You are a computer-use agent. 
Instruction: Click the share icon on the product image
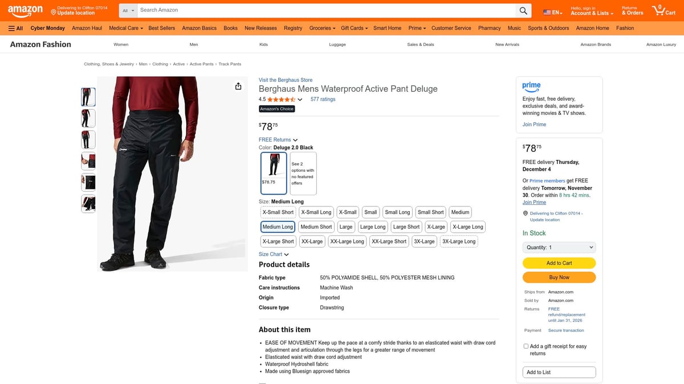tap(238, 86)
